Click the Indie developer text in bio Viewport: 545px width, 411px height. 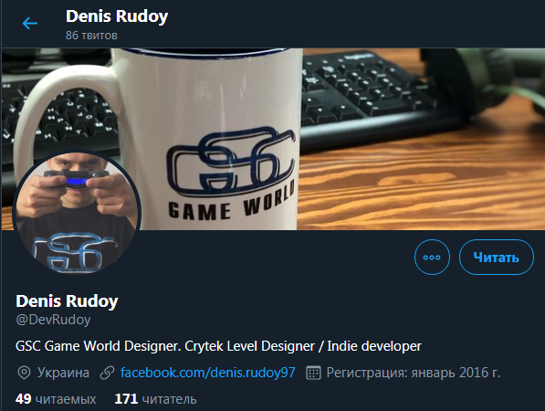[374, 346]
